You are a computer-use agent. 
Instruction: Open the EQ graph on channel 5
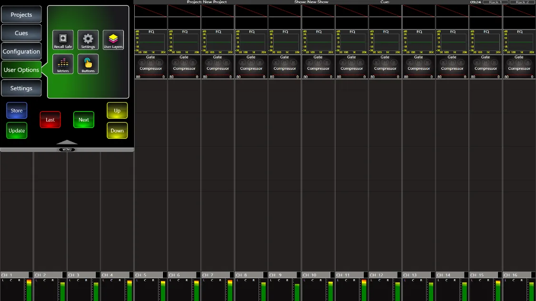151,42
